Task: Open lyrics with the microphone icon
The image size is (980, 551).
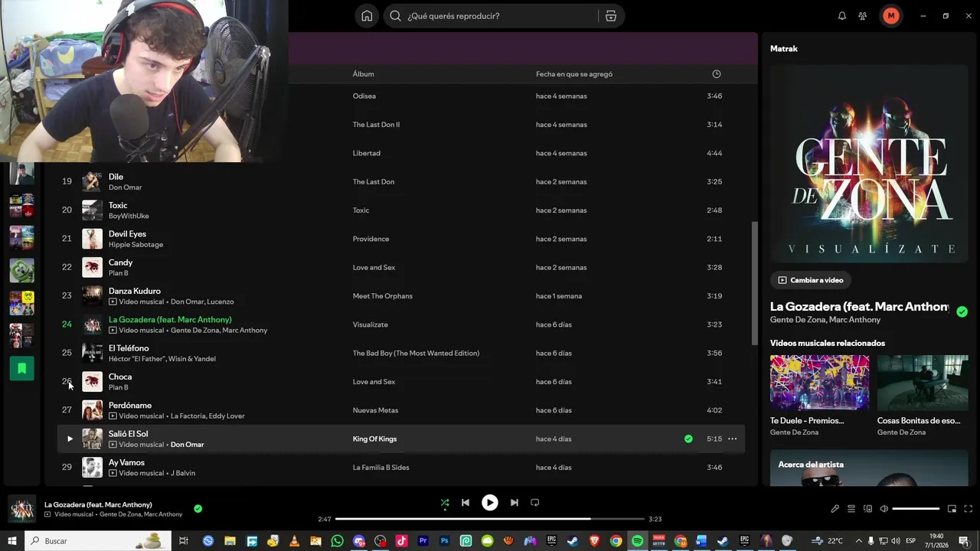Action: coord(835,509)
